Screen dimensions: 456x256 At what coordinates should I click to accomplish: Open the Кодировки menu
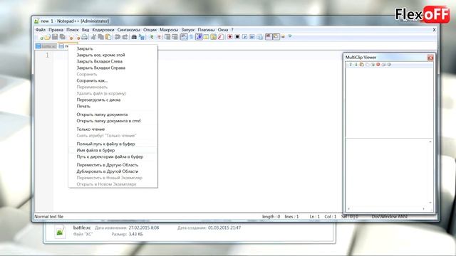(103, 30)
